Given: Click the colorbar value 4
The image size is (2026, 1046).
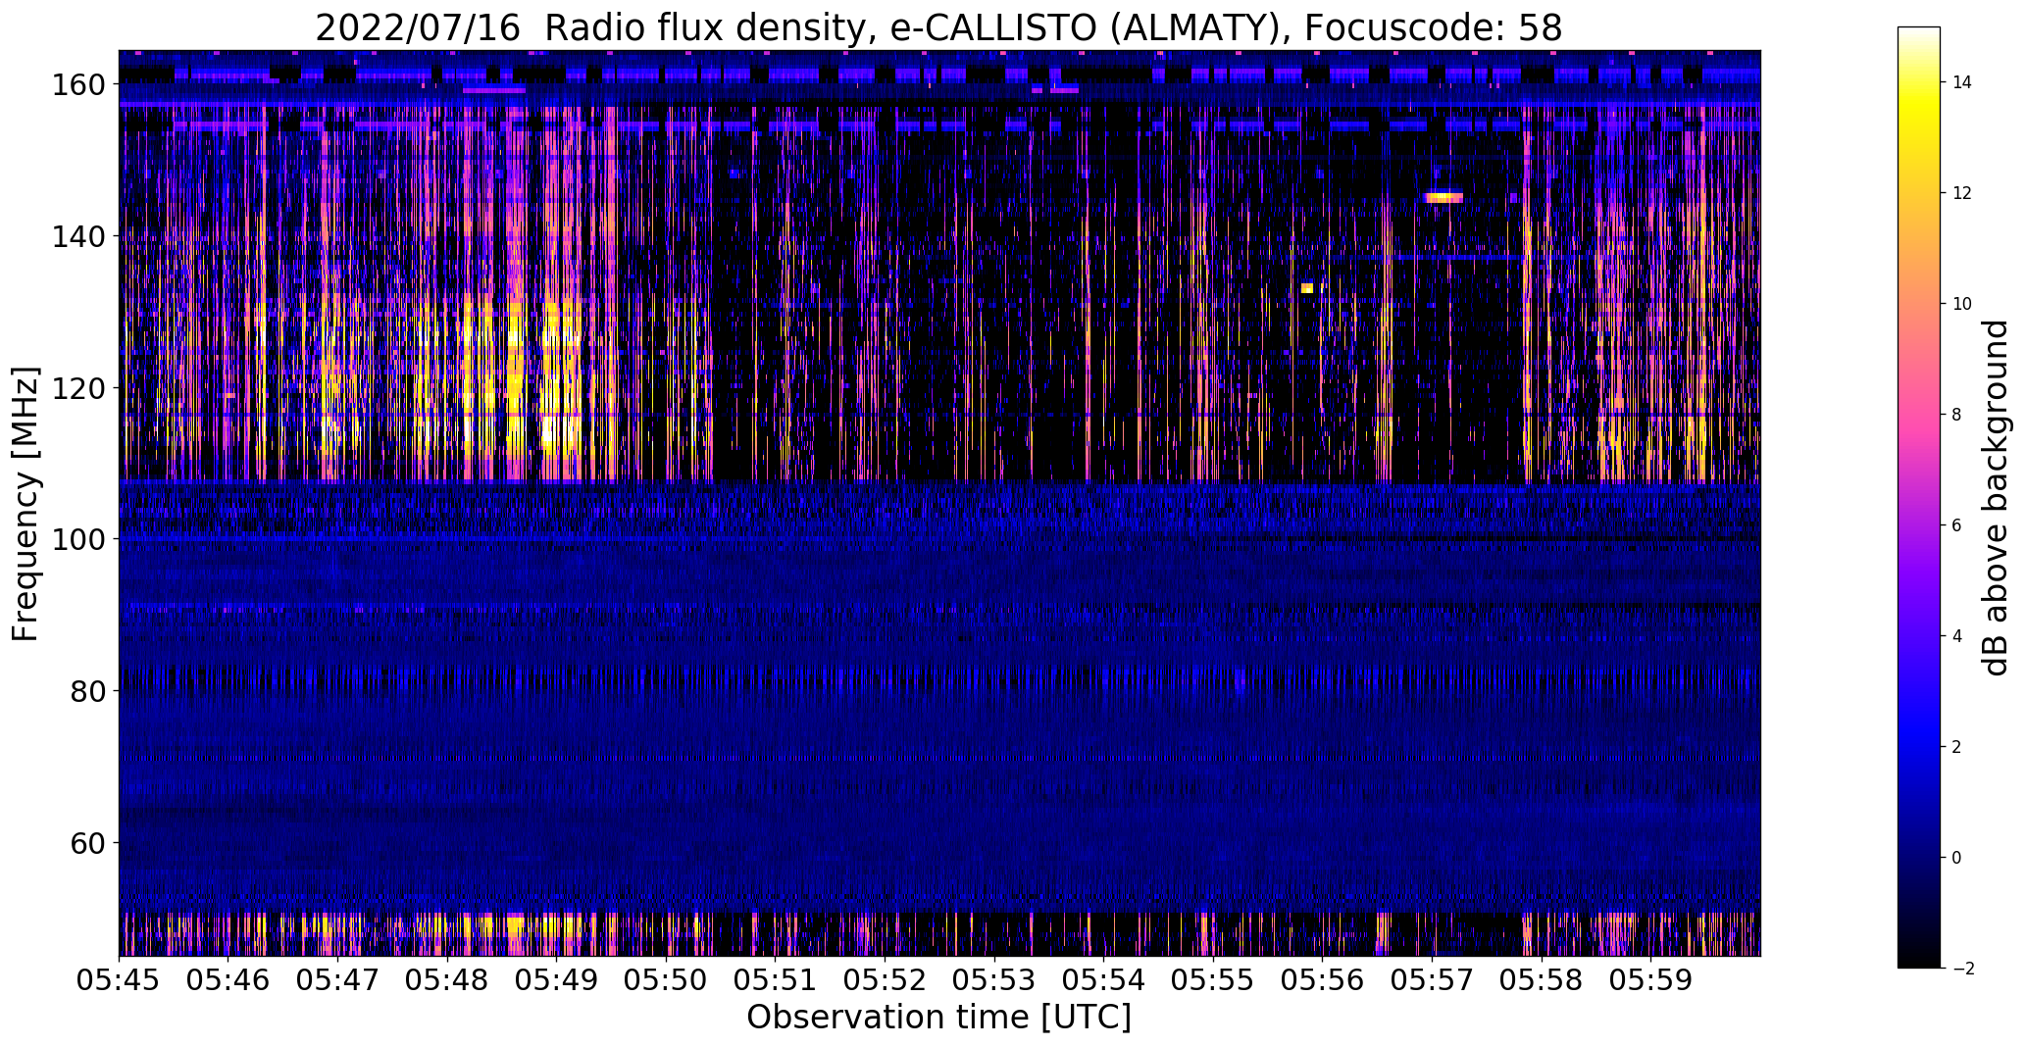Looking at the screenshot, I should click(1957, 636).
